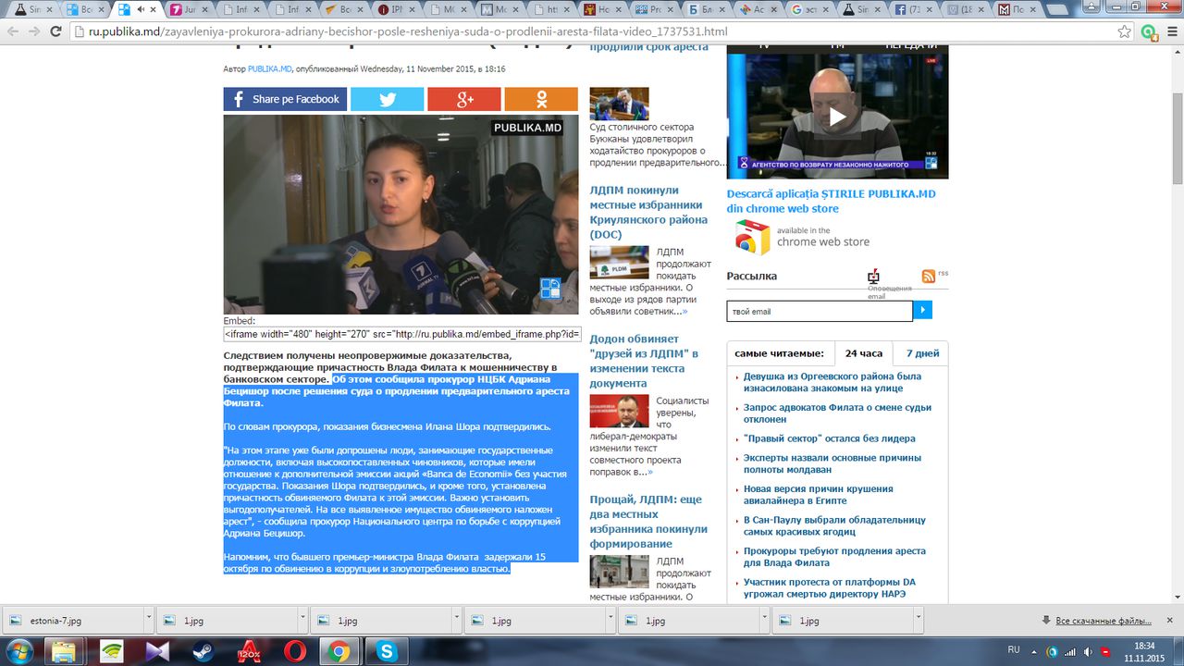The height and width of the screenshot is (666, 1184).
Task: Open Steam from the taskbar
Action: pyautogui.click(x=203, y=651)
